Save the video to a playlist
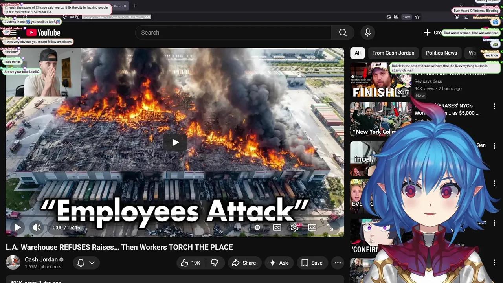Viewport: 503px width, 283px height. [312, 263]
